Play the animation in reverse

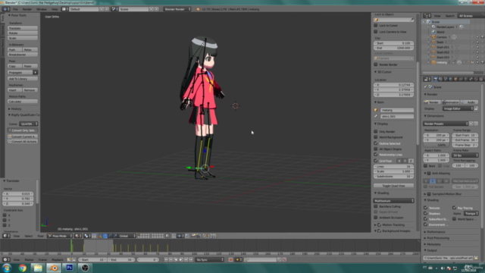click(x=176, y=259)
